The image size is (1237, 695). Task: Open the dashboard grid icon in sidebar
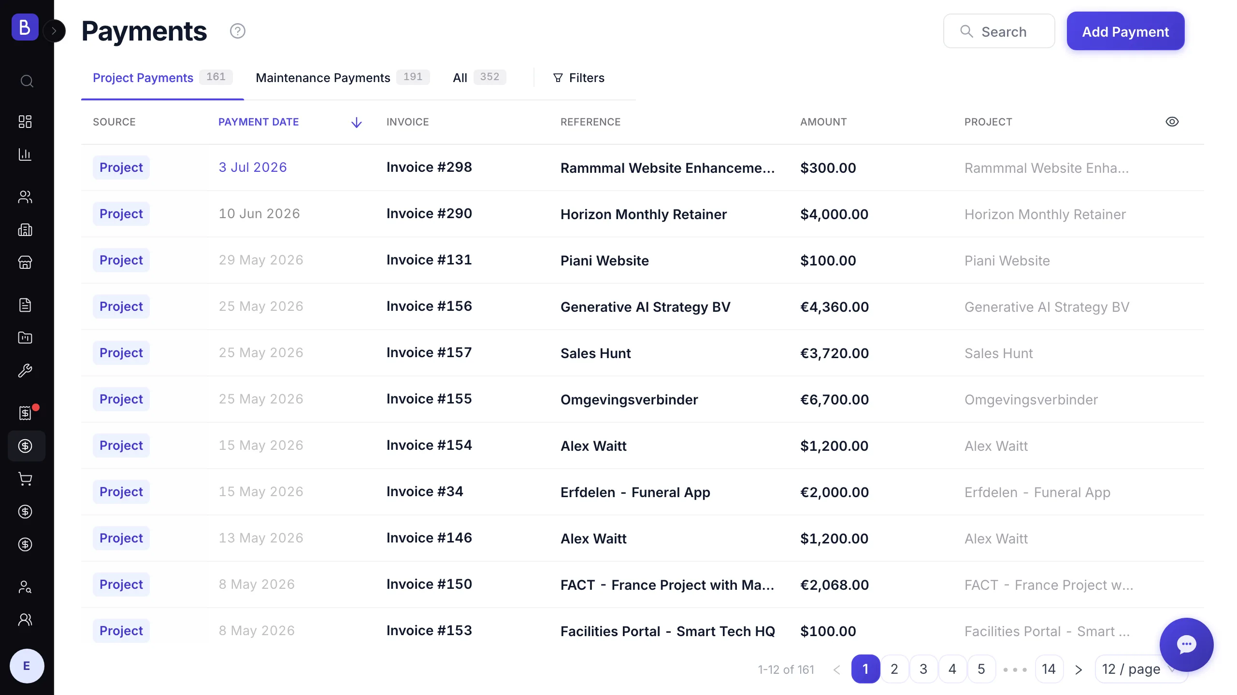coord(25,122)
